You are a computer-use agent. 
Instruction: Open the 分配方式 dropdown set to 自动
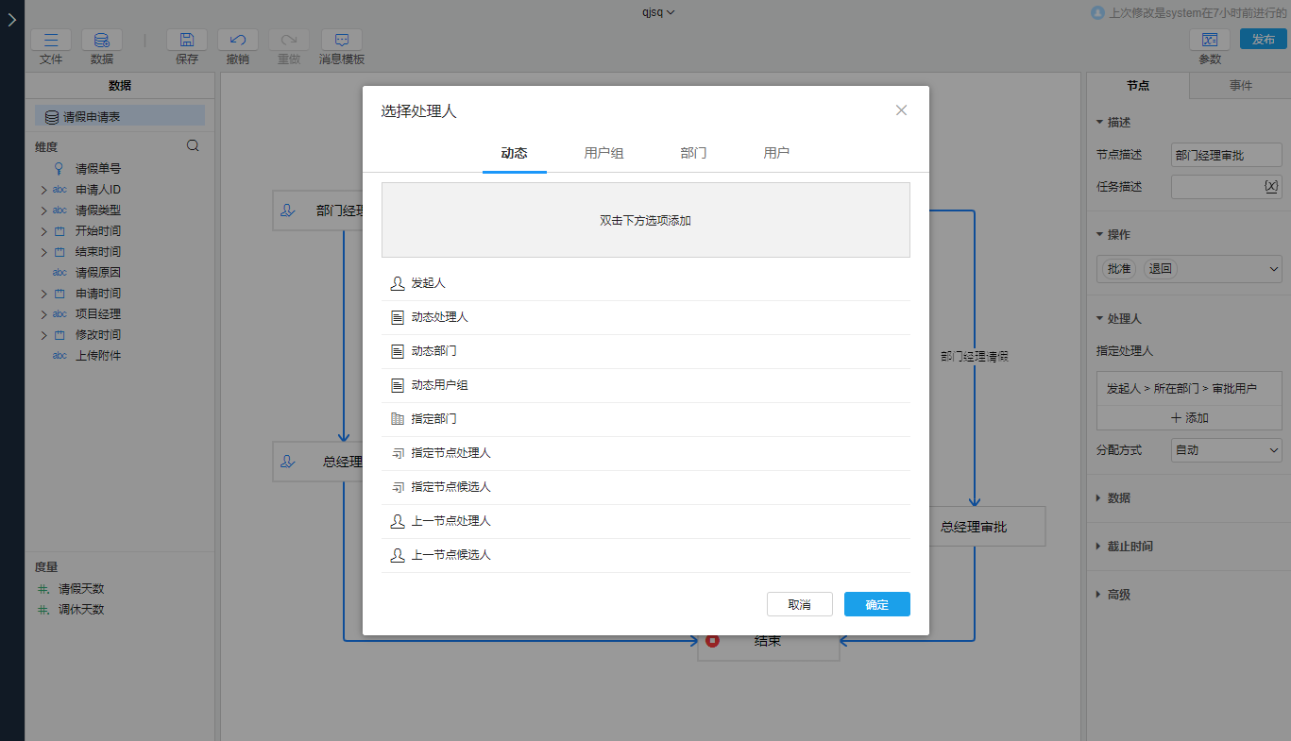pyautogui.click(x=1226, y=450)
